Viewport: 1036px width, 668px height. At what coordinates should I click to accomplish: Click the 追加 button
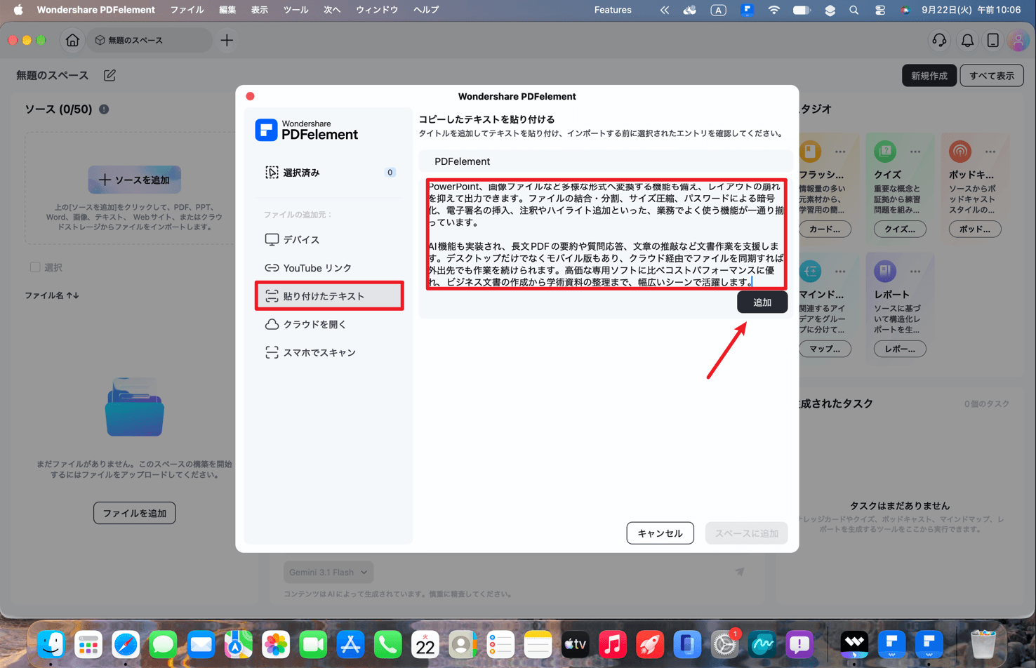[x=762, y=302]
